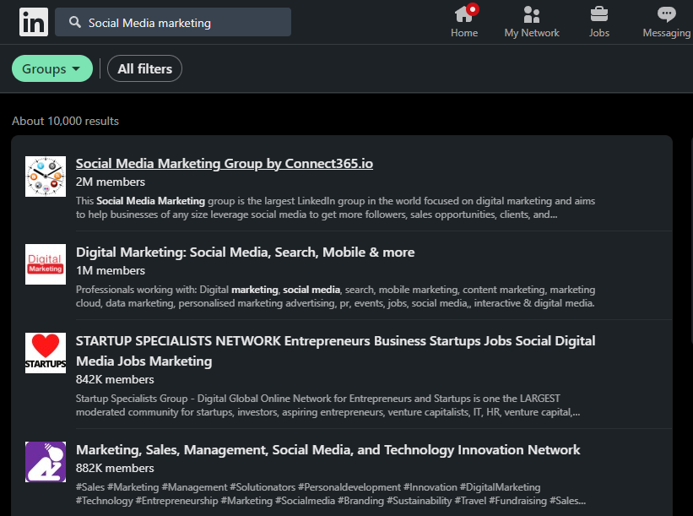Open the Groups filter dropdown
Viewport: 693px width, 516px height.
tap(52, 68)
